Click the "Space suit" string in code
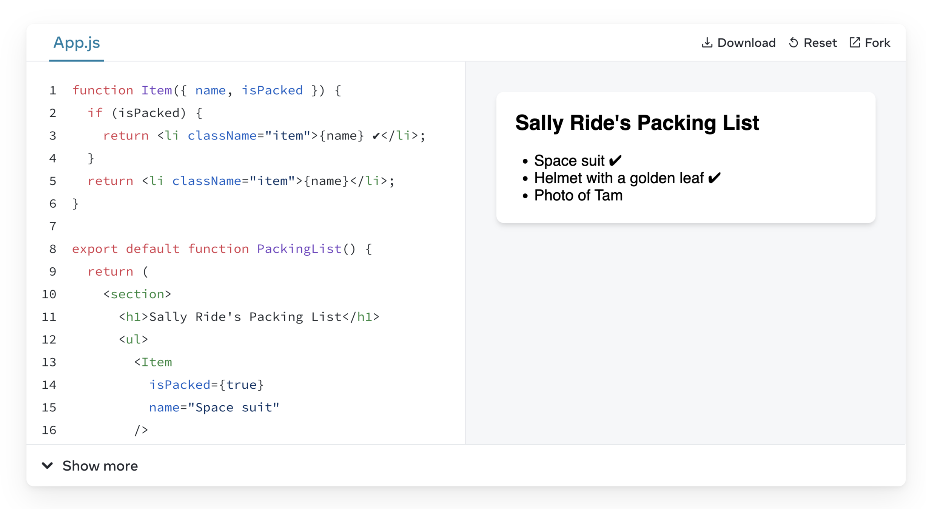926x509 pixels. 233,408
